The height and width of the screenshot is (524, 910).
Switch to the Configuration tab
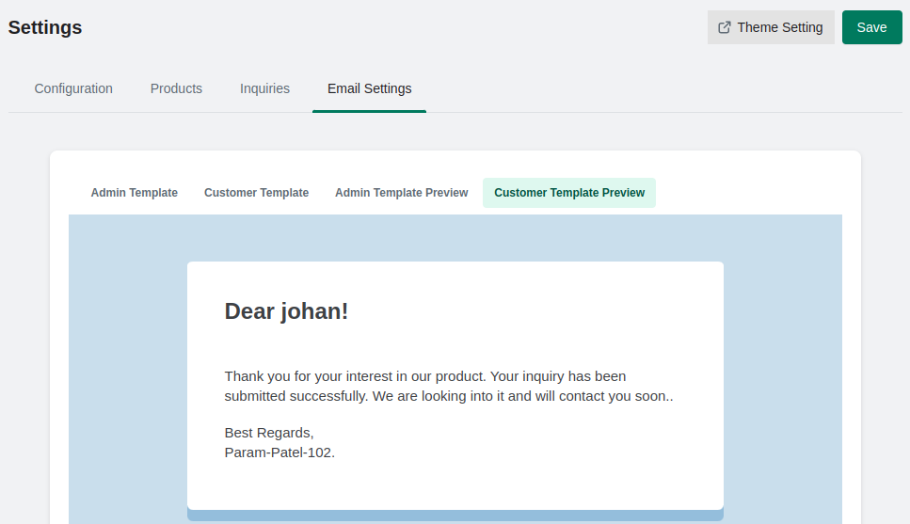(x=73, y=88)
